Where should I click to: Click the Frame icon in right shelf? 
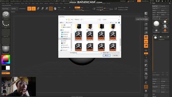146,61
